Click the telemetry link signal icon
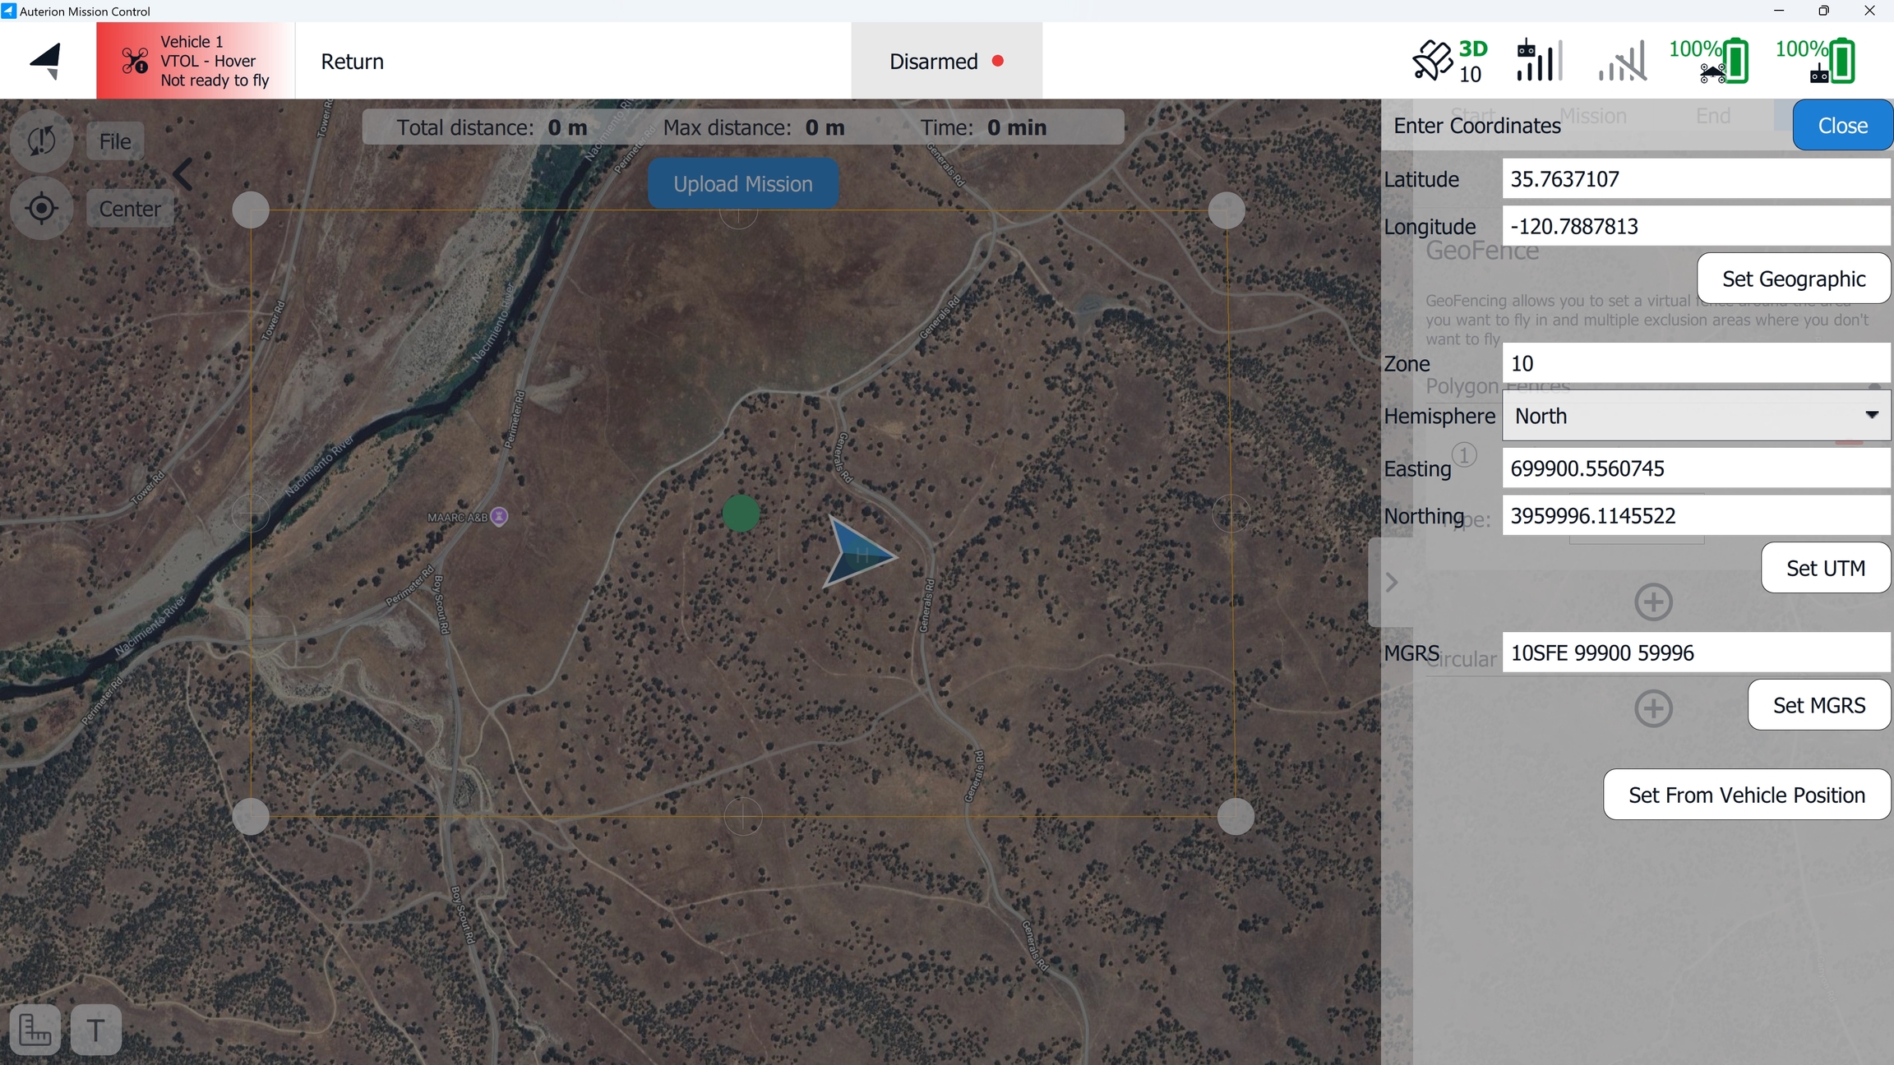Image resolution: width=1894 pixels, height=1065 pixels. [x=1622, y=61]
